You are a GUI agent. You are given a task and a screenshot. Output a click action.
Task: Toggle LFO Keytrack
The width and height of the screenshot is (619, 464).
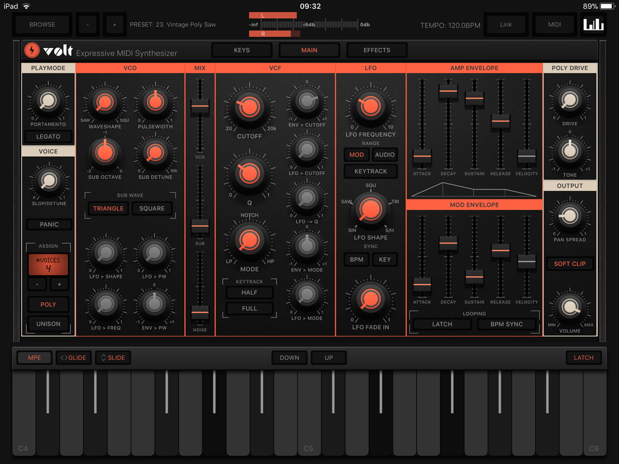(371, 171)
